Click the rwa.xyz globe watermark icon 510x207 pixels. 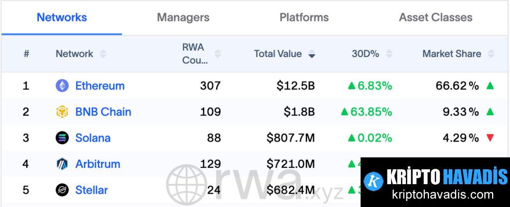[x=187, y=184]
